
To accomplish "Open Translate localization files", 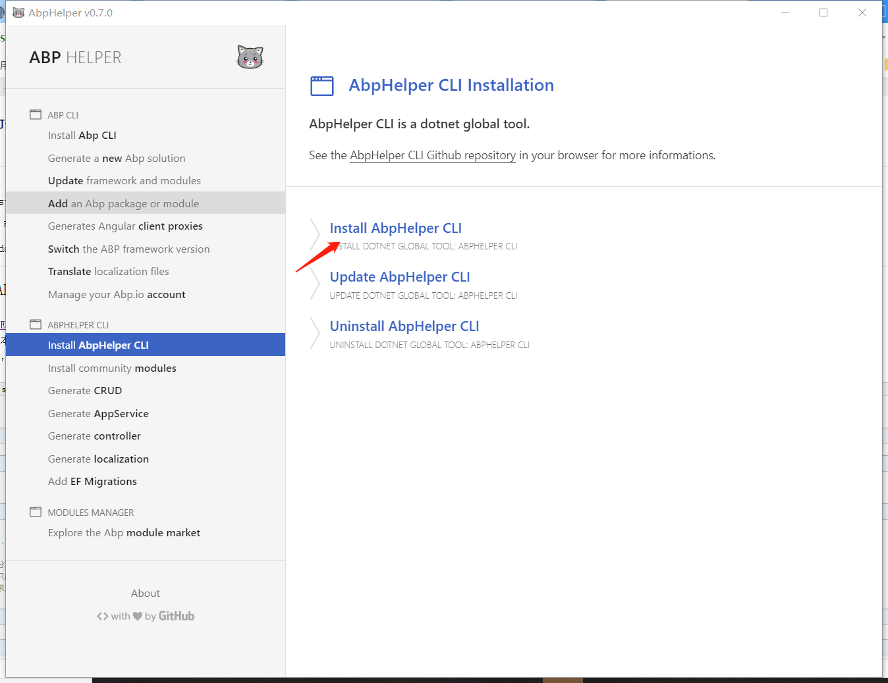I will (x=146, y=271).
